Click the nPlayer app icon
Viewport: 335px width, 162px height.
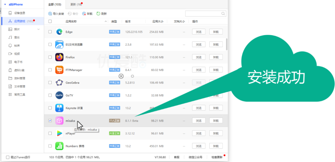[59, 133]
